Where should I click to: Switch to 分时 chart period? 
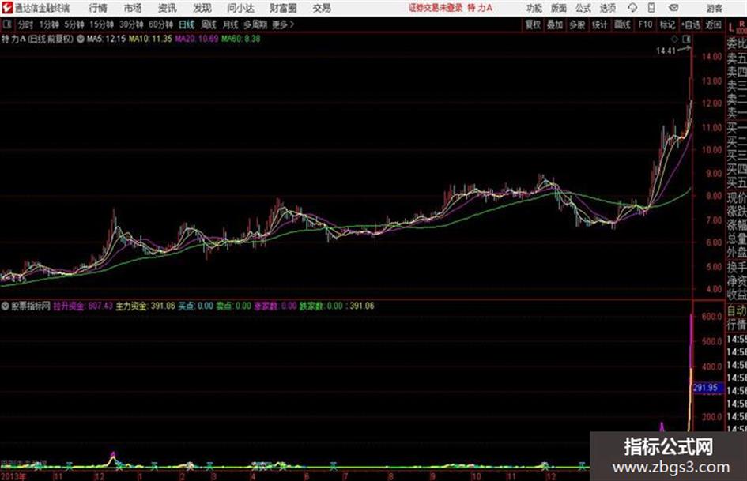(x=25, y=24)
